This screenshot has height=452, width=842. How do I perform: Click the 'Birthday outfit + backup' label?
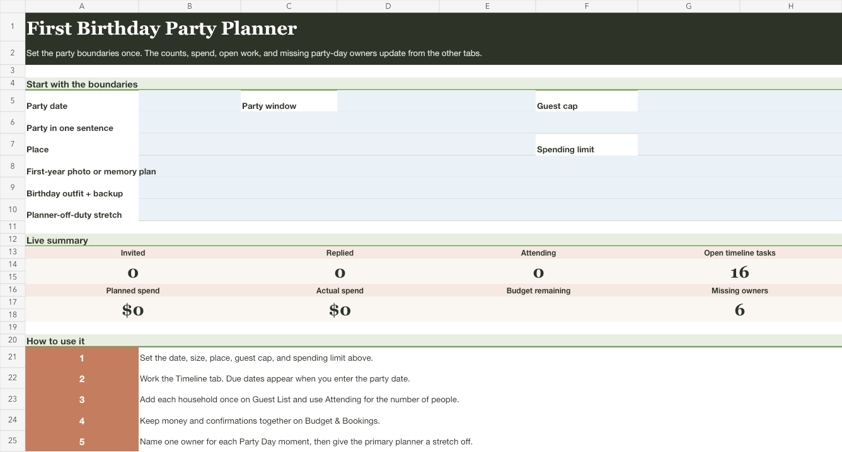pos(74,193)
